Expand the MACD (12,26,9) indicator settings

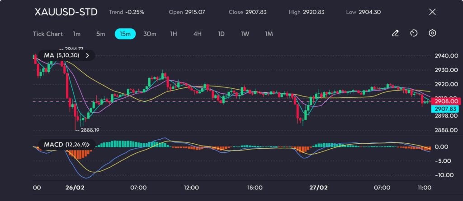click(x=88, y=145)
